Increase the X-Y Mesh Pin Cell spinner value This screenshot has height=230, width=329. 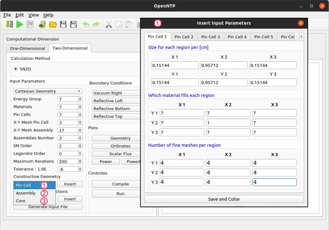[80, 121]
